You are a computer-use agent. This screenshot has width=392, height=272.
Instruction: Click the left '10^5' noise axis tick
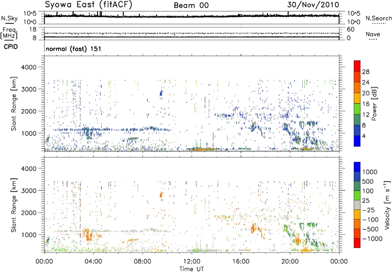pos(30,13)
